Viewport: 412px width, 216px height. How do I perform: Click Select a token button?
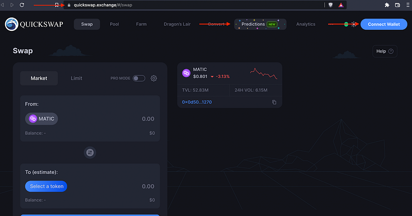click(46, 186)
